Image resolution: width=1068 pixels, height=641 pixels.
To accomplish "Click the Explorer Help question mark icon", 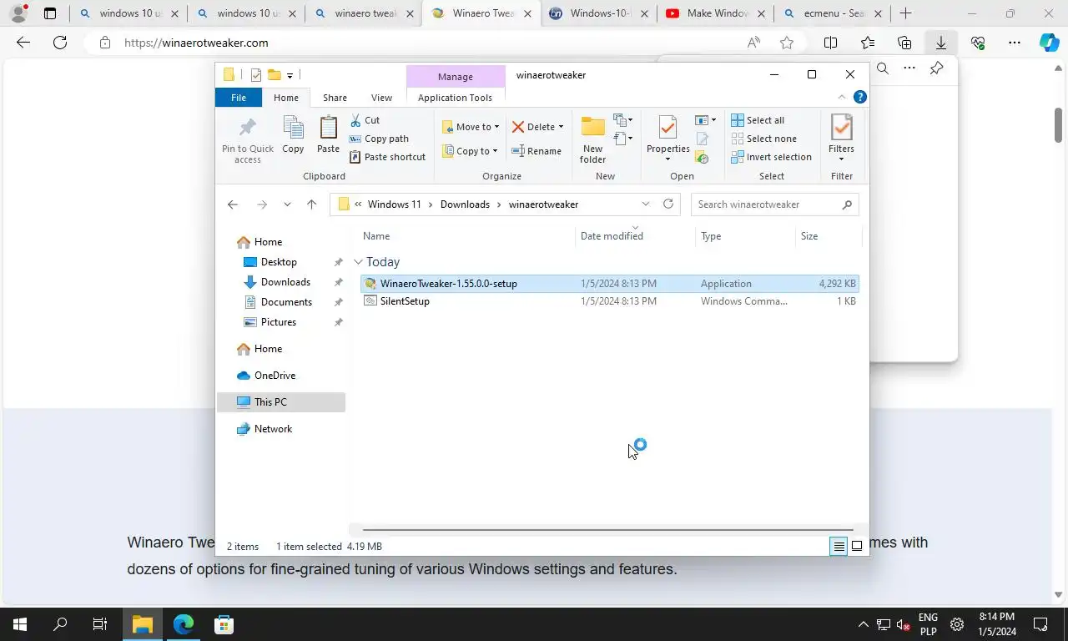I will point(859,98).
